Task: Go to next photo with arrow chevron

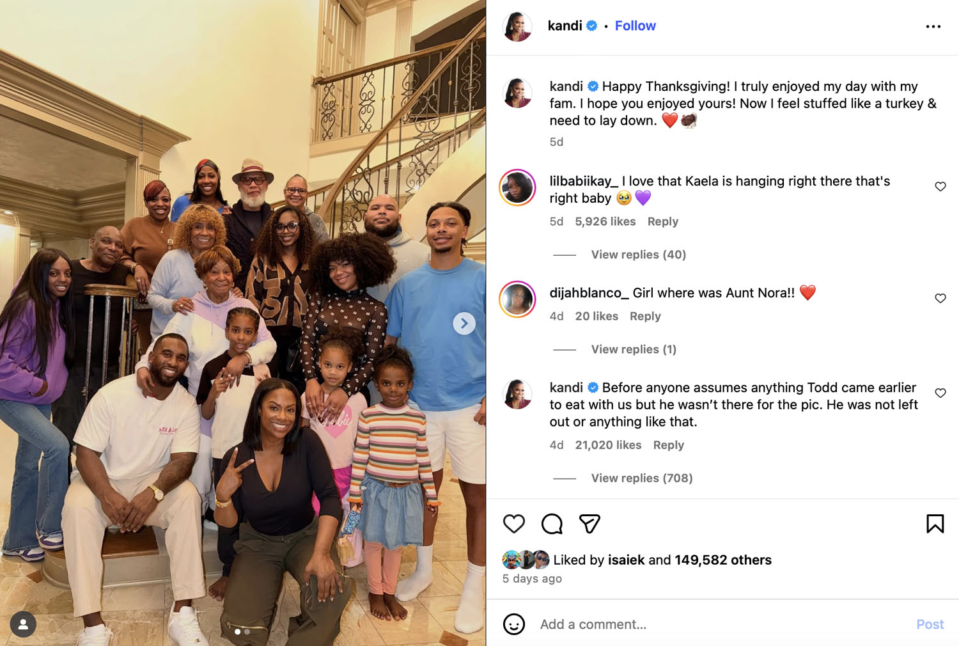Action: tap(464, 324)
